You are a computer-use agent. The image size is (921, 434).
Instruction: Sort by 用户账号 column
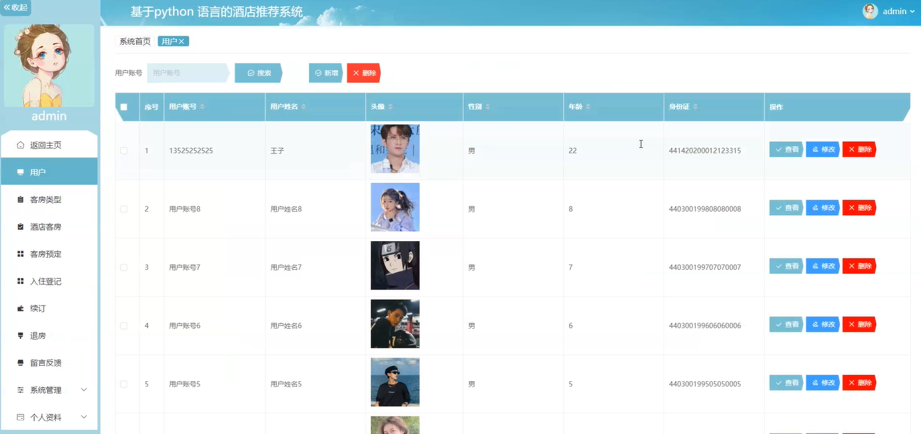coord(202,107)
